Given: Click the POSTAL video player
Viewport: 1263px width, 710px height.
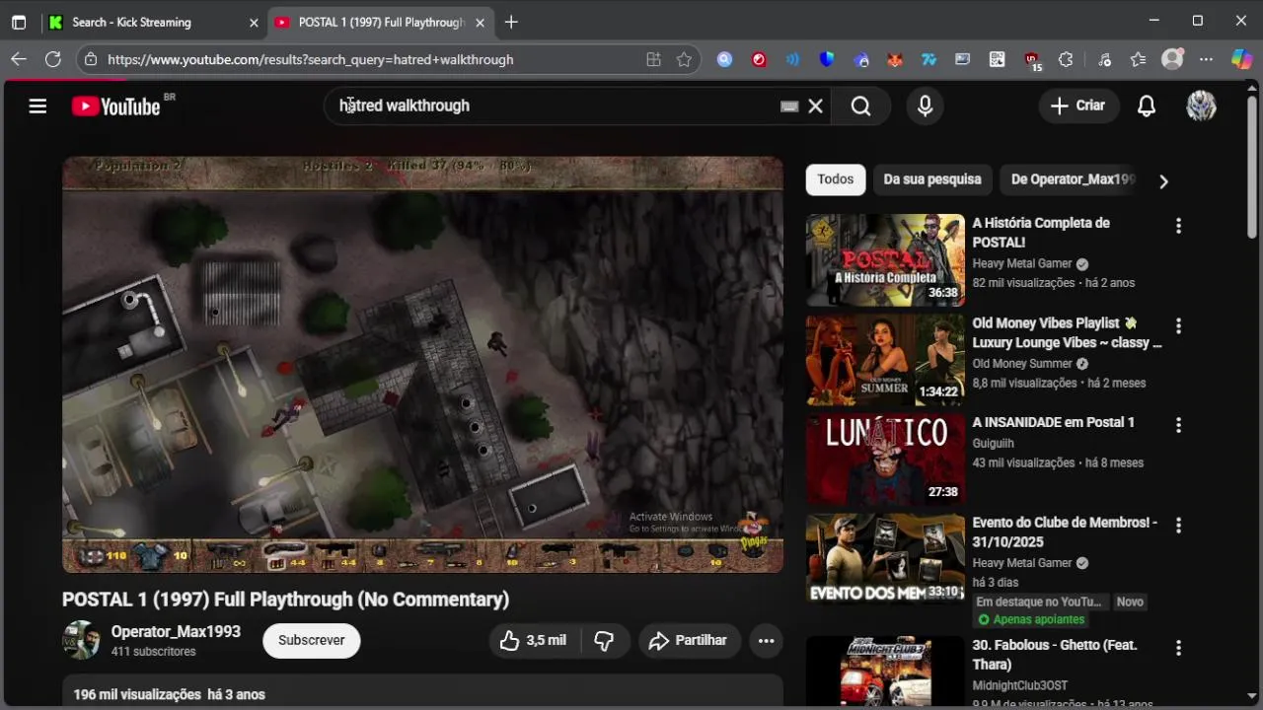Looking at the screenshot, I should coord(422,365).
